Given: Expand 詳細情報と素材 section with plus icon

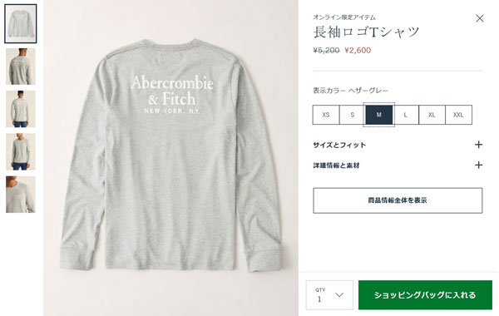Looking at the screenshot, I should 478,165.
